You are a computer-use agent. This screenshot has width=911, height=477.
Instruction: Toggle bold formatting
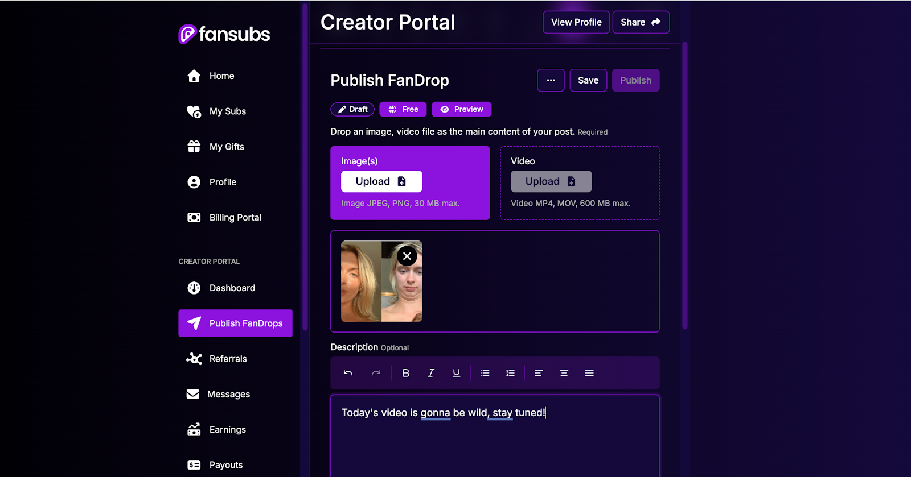[x=405, y=373]
